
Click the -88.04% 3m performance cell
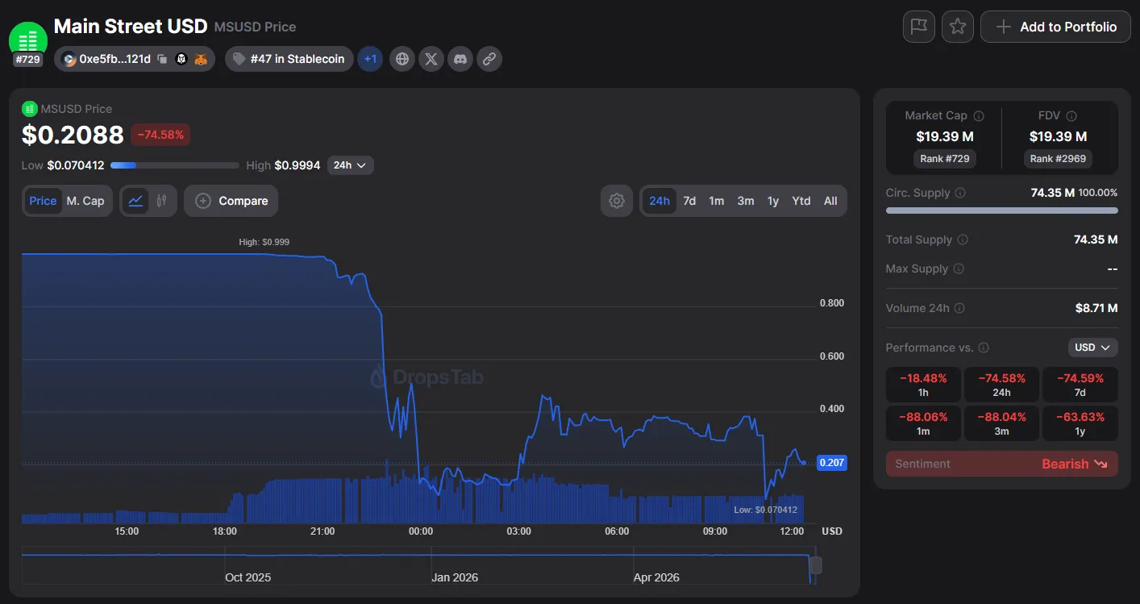coord(1001,423)
